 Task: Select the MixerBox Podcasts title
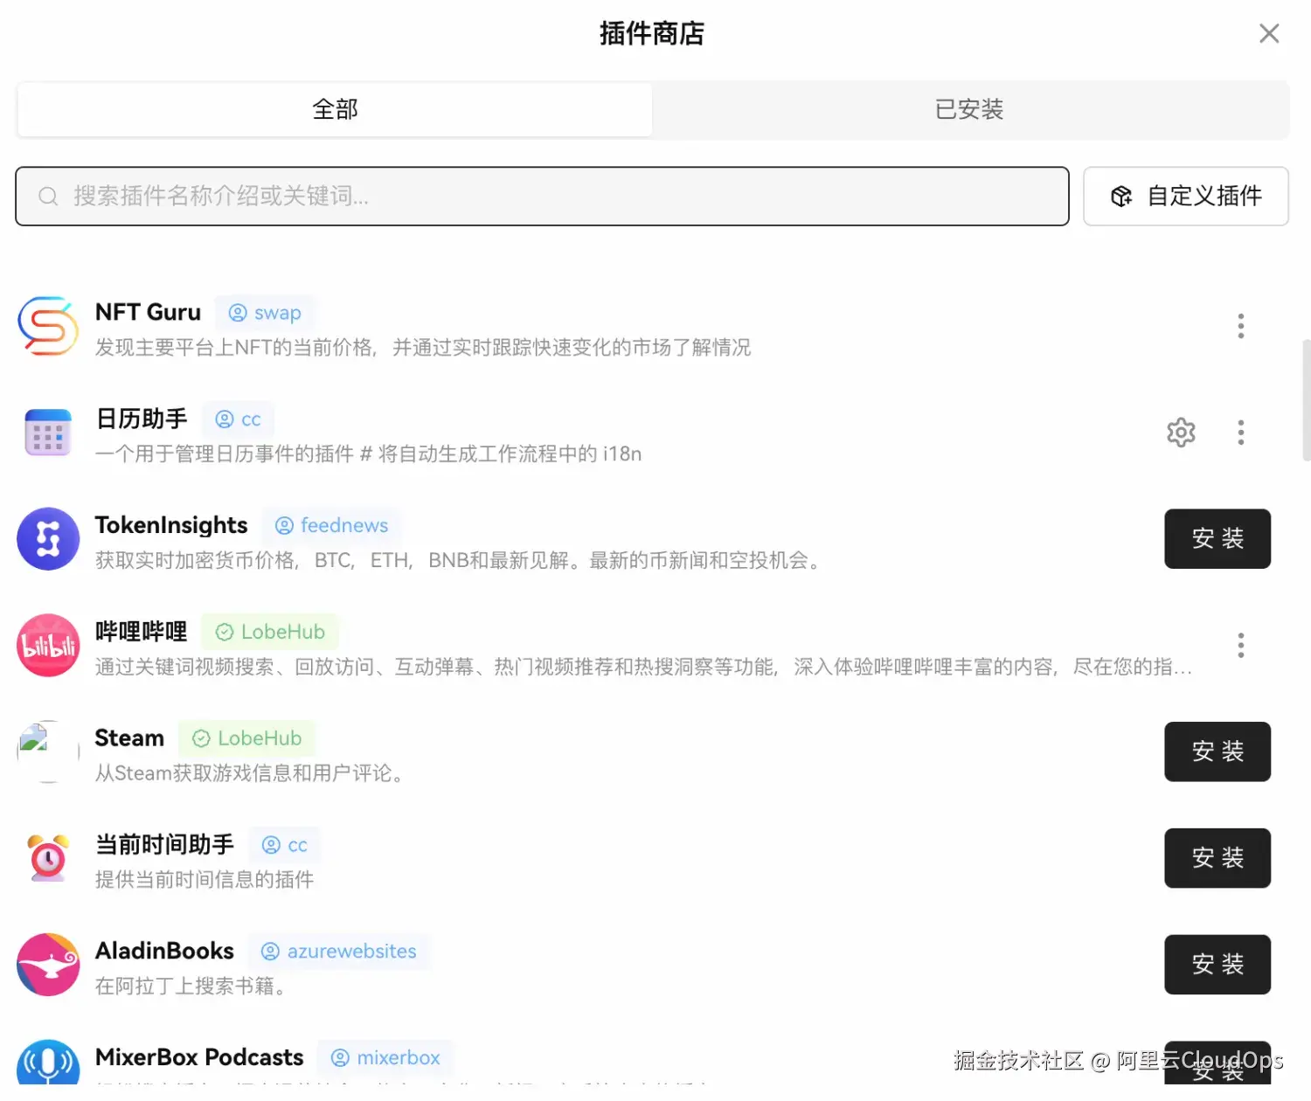[199, 1057]
